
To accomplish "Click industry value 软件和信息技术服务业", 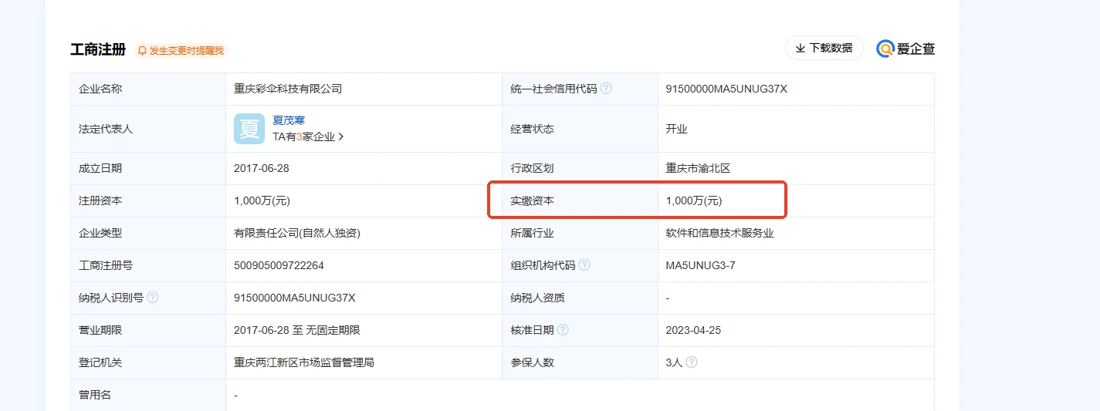I will tap(719, 233).
